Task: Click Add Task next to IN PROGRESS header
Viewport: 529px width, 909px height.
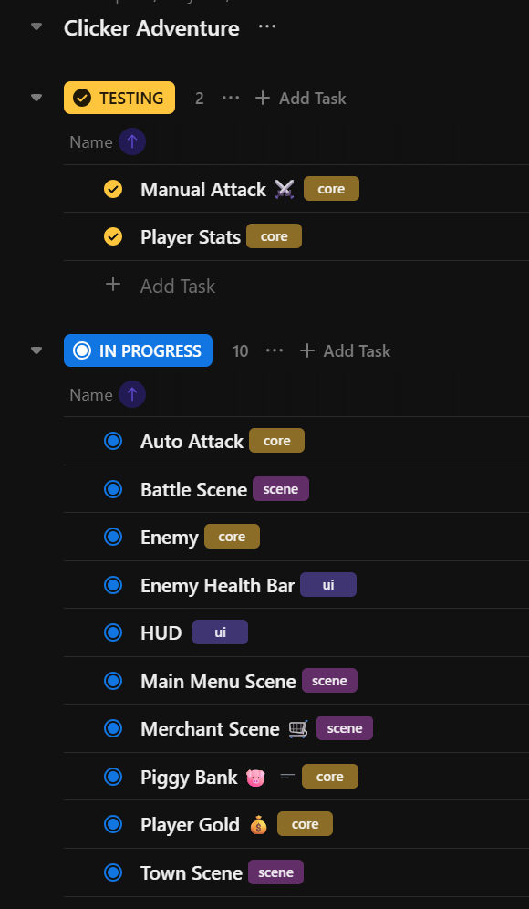Action: pyautogui.click(x=345, y=350)
